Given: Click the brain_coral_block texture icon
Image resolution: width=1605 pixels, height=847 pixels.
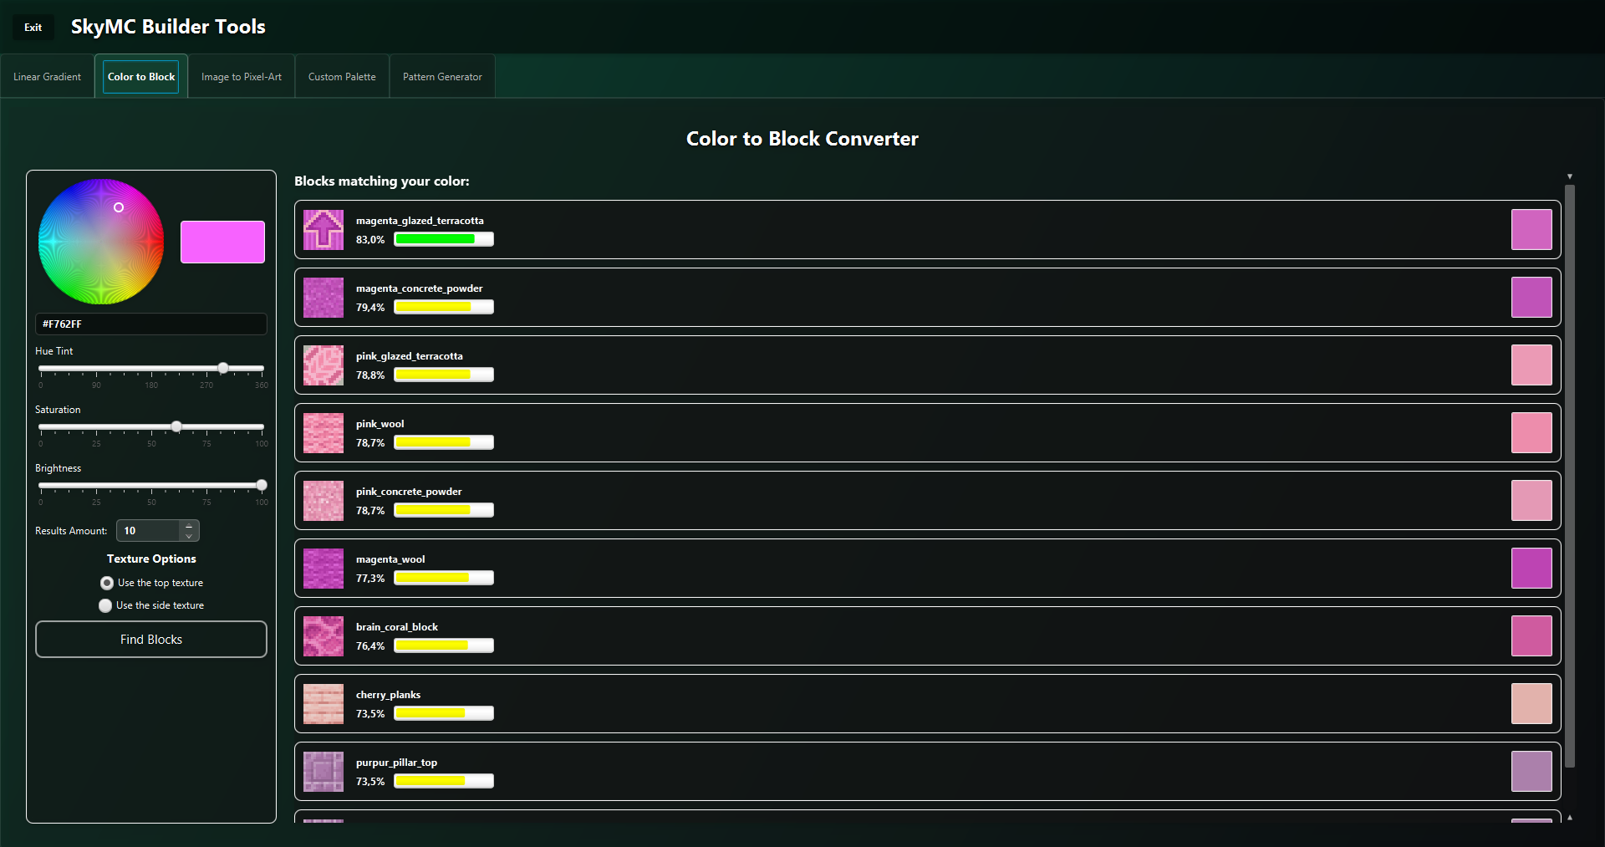Looking at the screenshot, I should [x=323, y=636].
